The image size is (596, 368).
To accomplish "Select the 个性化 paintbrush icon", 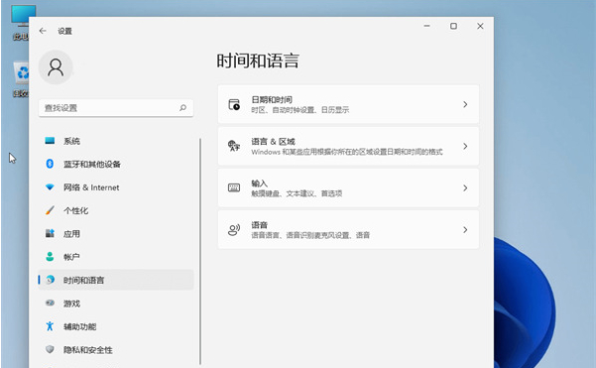I will click(50, 210).
